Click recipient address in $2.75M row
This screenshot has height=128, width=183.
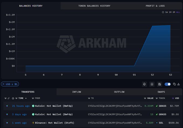(x=115, y=106)
